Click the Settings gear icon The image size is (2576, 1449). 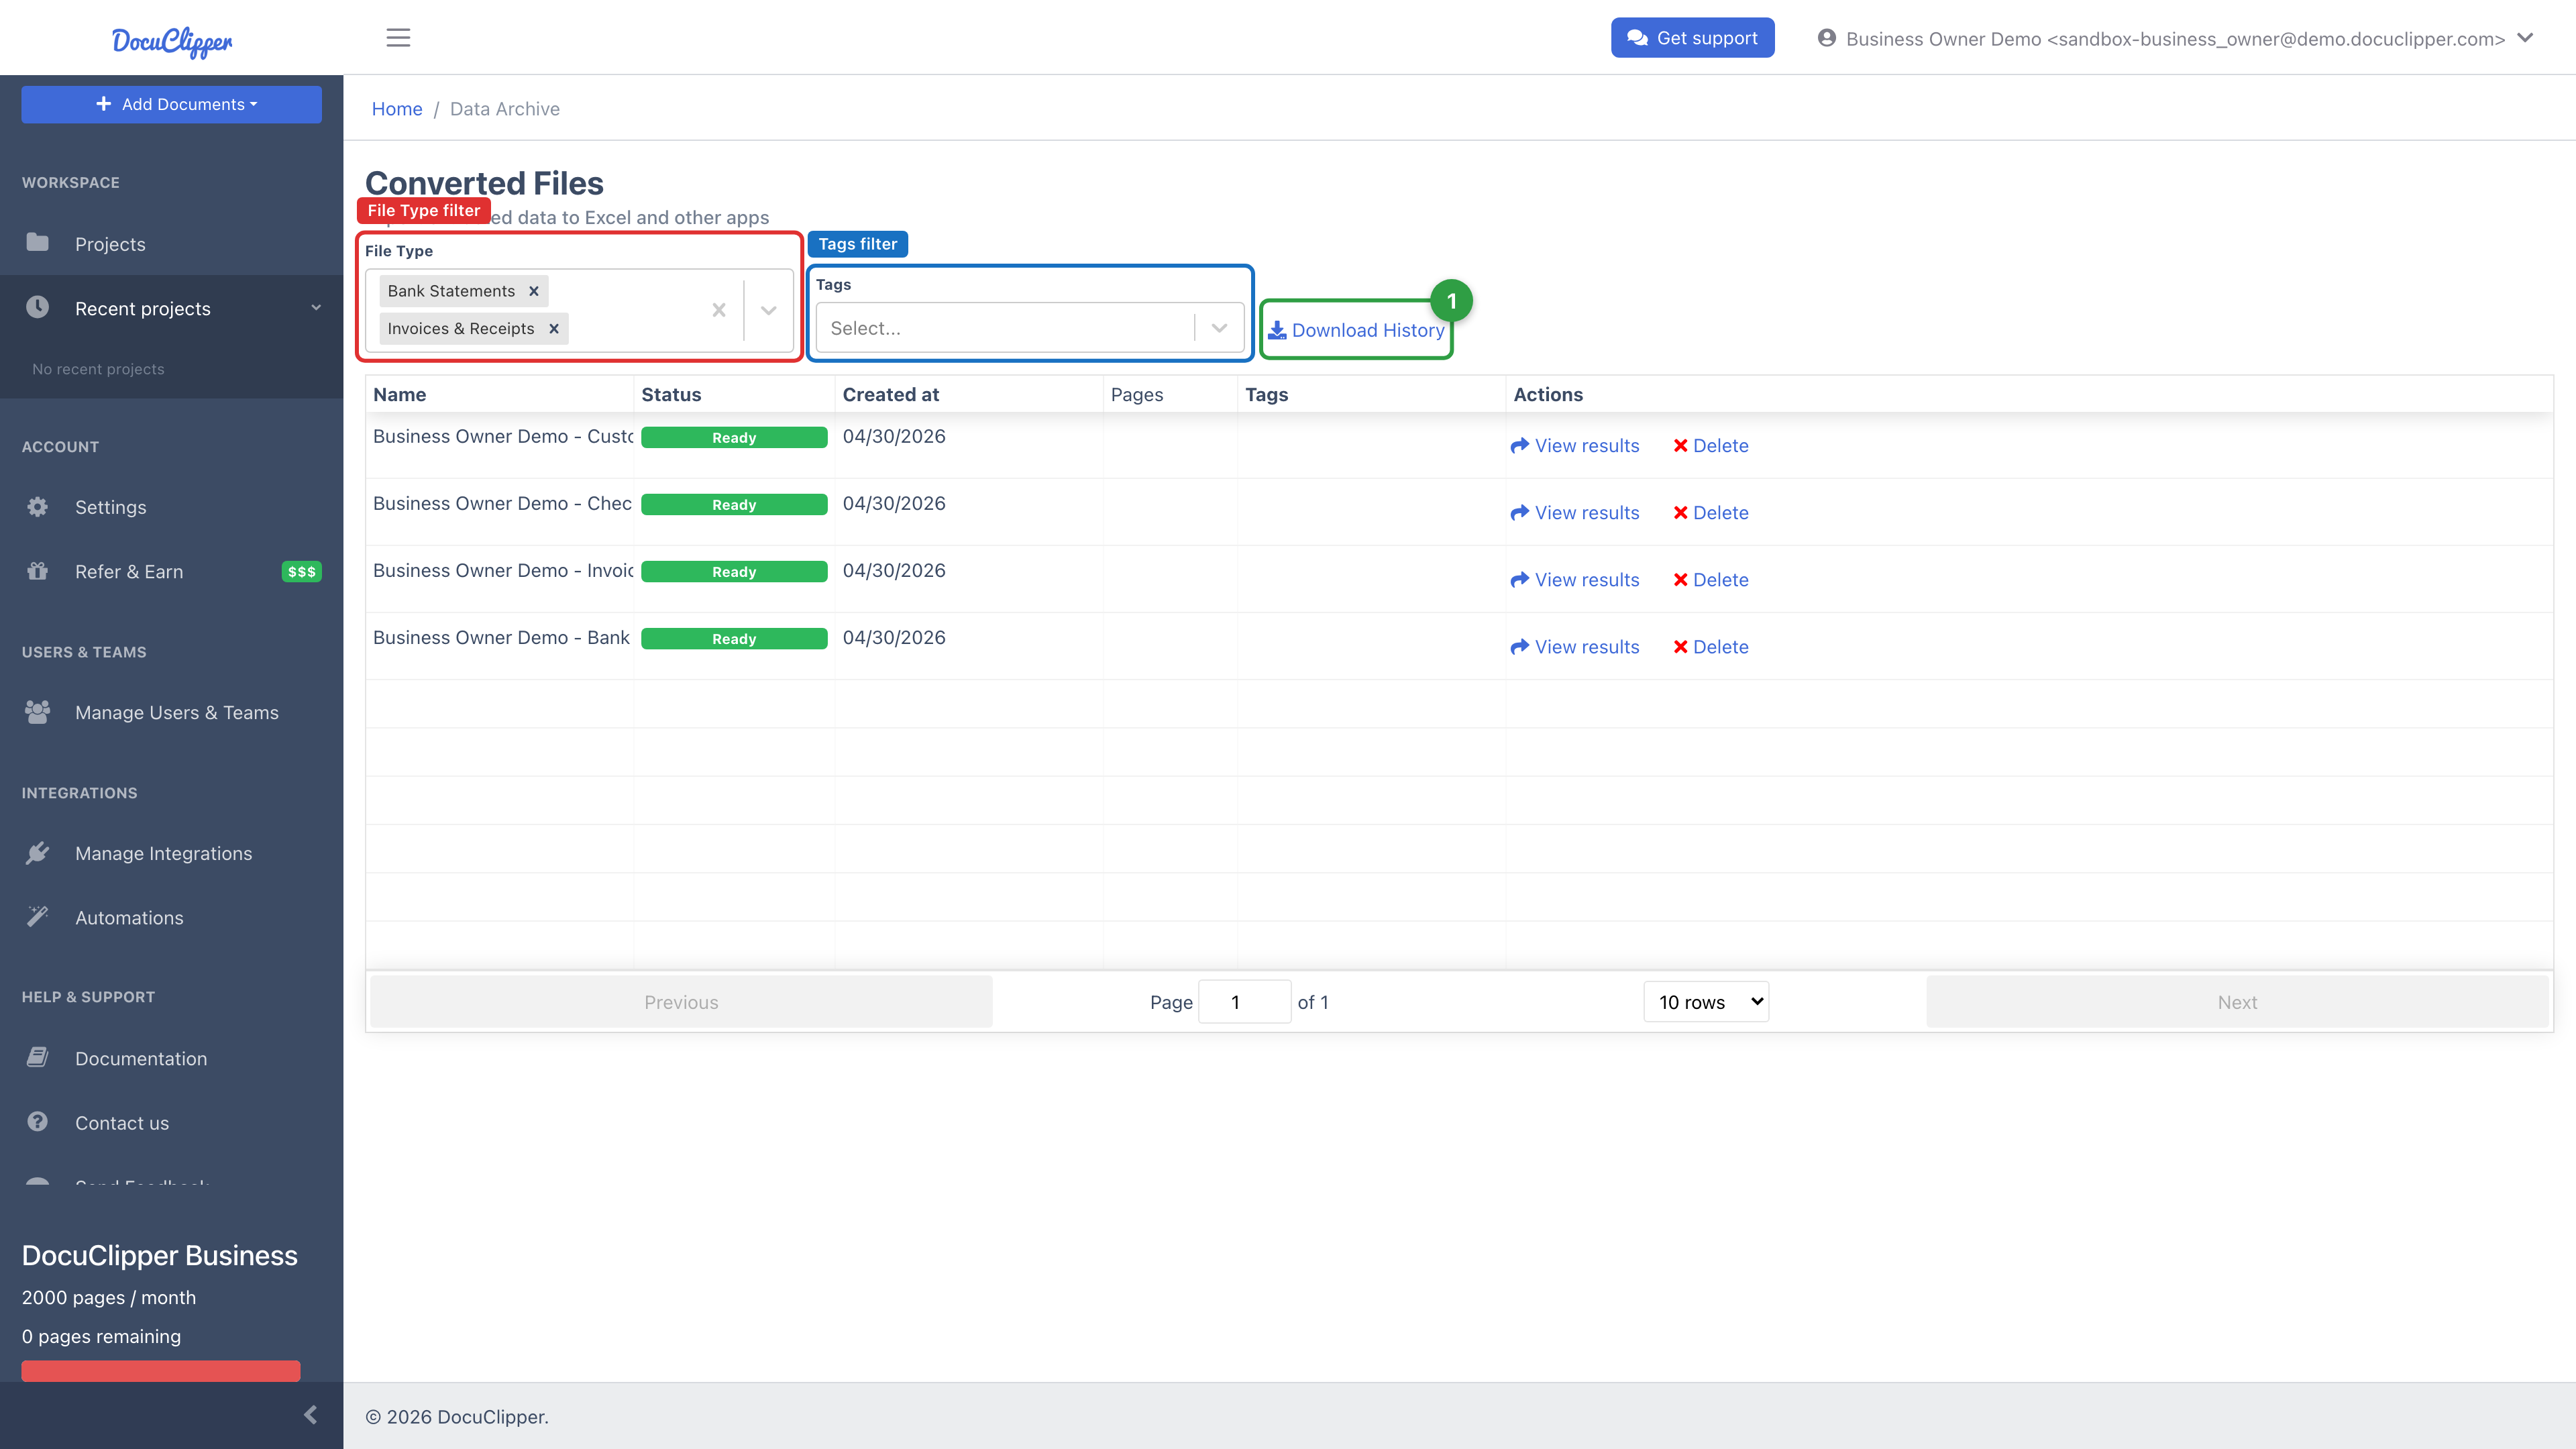click(x=38, y=506)
